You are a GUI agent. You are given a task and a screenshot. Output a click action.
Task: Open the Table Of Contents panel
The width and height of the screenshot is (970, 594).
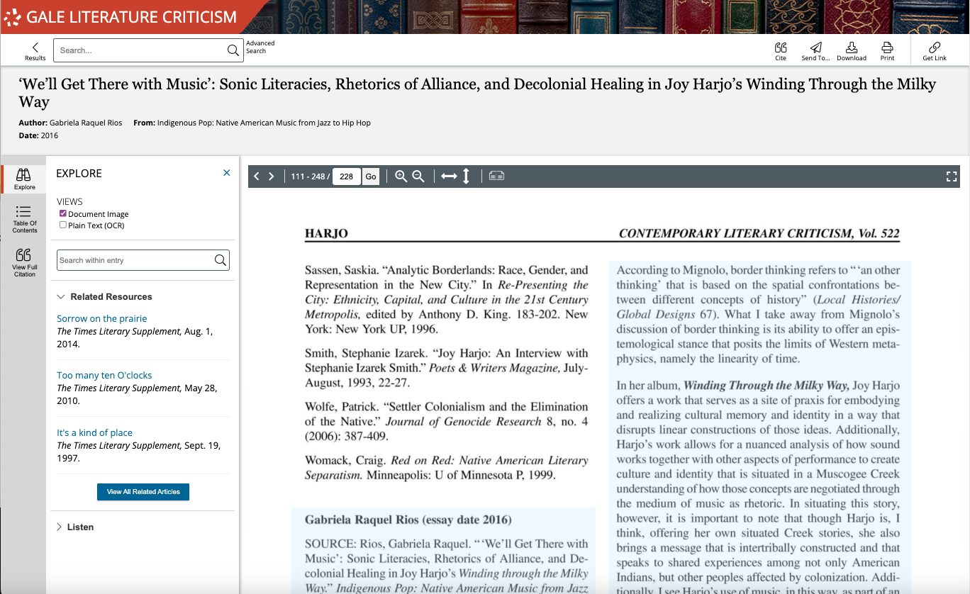[24, 219]
